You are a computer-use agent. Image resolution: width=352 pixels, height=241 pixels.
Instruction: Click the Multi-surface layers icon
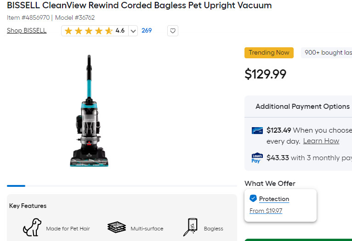[x=117, y=228]
